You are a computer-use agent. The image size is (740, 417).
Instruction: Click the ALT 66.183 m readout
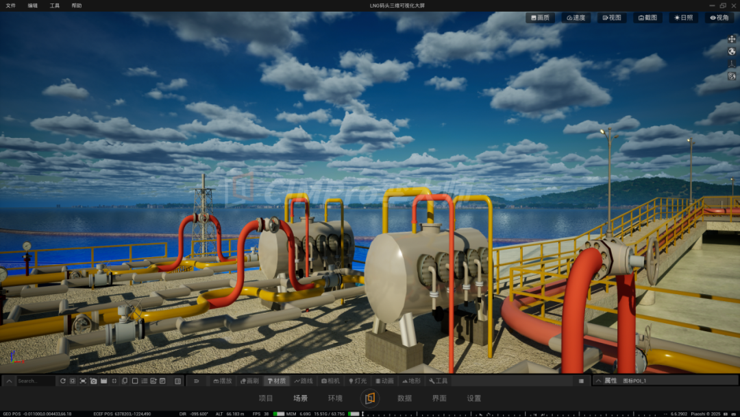point(230,414)
